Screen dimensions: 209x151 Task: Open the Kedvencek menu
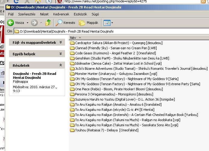click(61, 14)
